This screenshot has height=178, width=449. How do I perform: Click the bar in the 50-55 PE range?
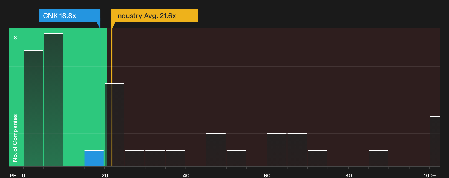pyautogui.click(x=236, y=158)
